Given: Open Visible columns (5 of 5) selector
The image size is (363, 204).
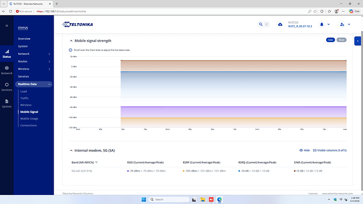Looking at the screenshot, I should click(330, 150).
